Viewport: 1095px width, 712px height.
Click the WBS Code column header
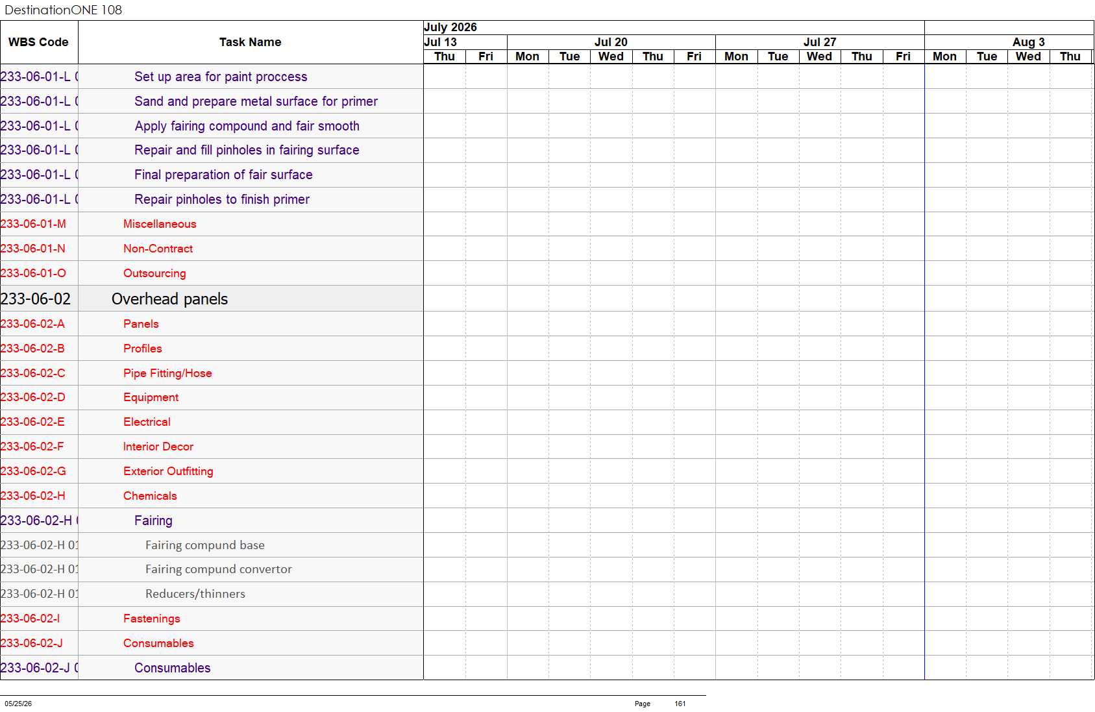(39, 42)
